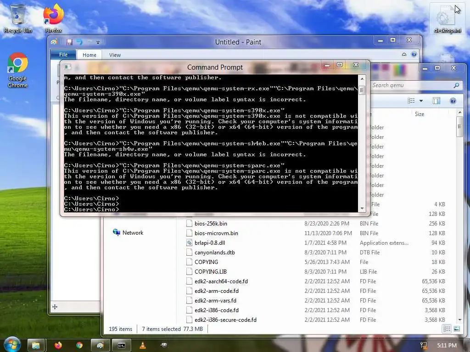Open the File menu in Paint
This screenshot has width=470, height=352.
(x=63, y=55)
